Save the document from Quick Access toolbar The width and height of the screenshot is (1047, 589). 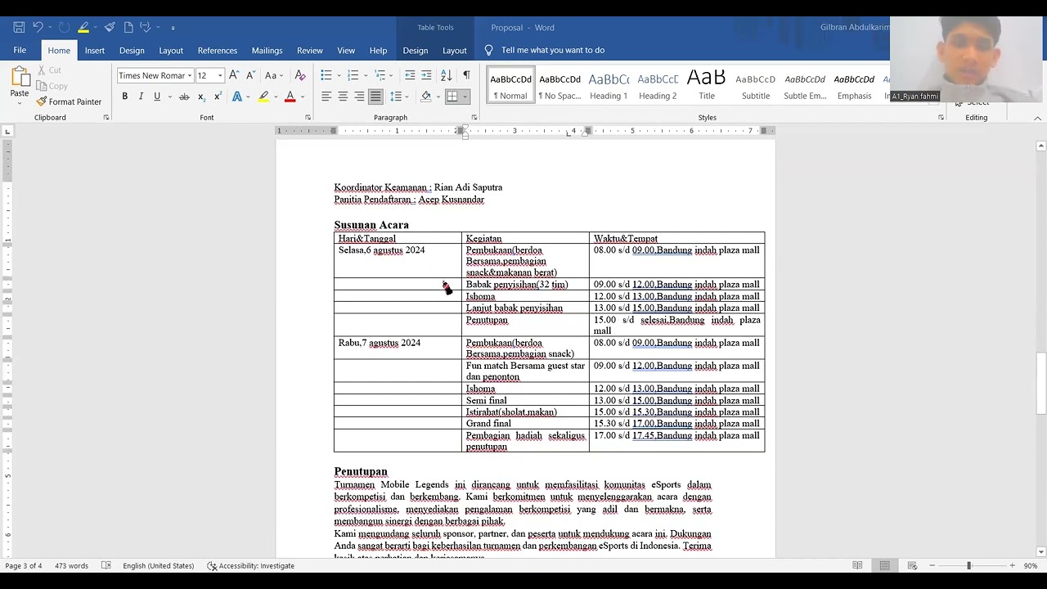[19, 27]
